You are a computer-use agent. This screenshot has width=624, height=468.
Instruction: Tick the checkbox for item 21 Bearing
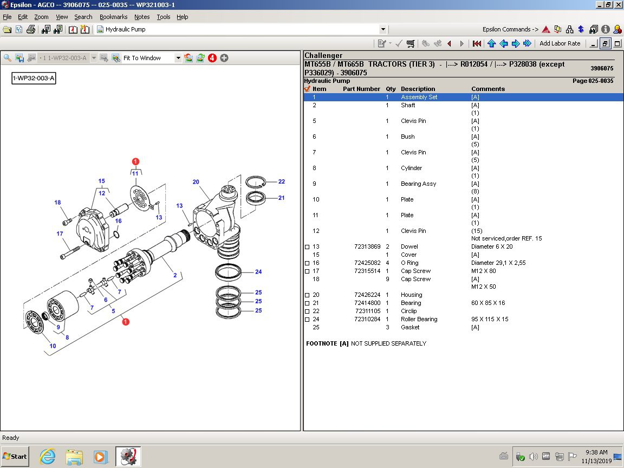(307, 303)
